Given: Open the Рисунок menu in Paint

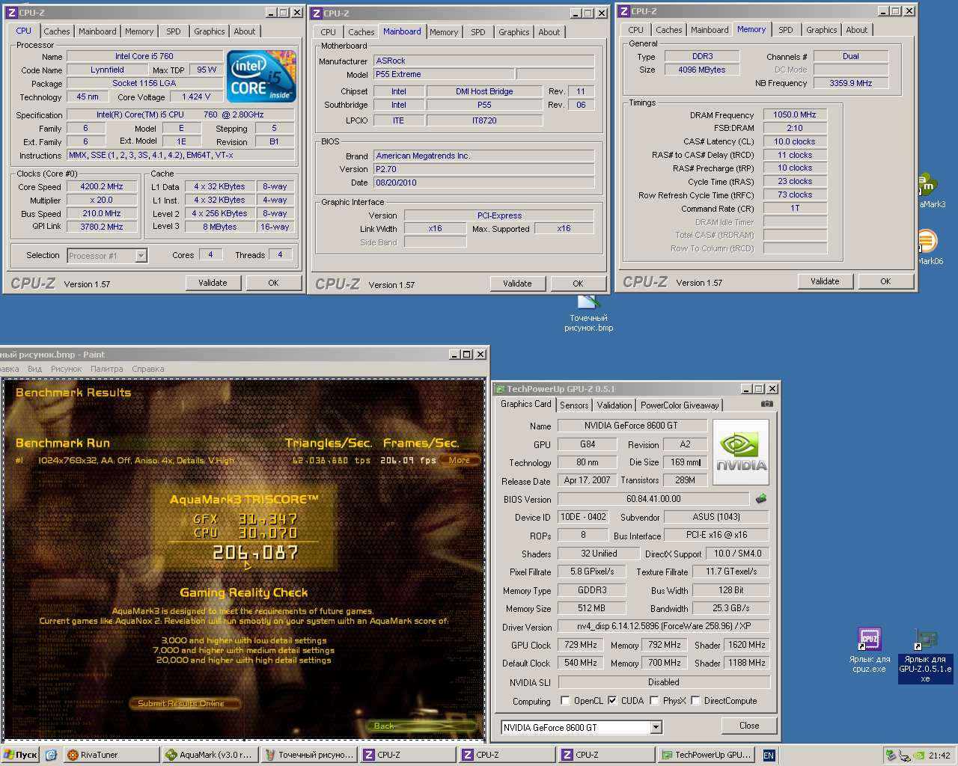Looking at the screenshot, I should (x=67, y=369).
